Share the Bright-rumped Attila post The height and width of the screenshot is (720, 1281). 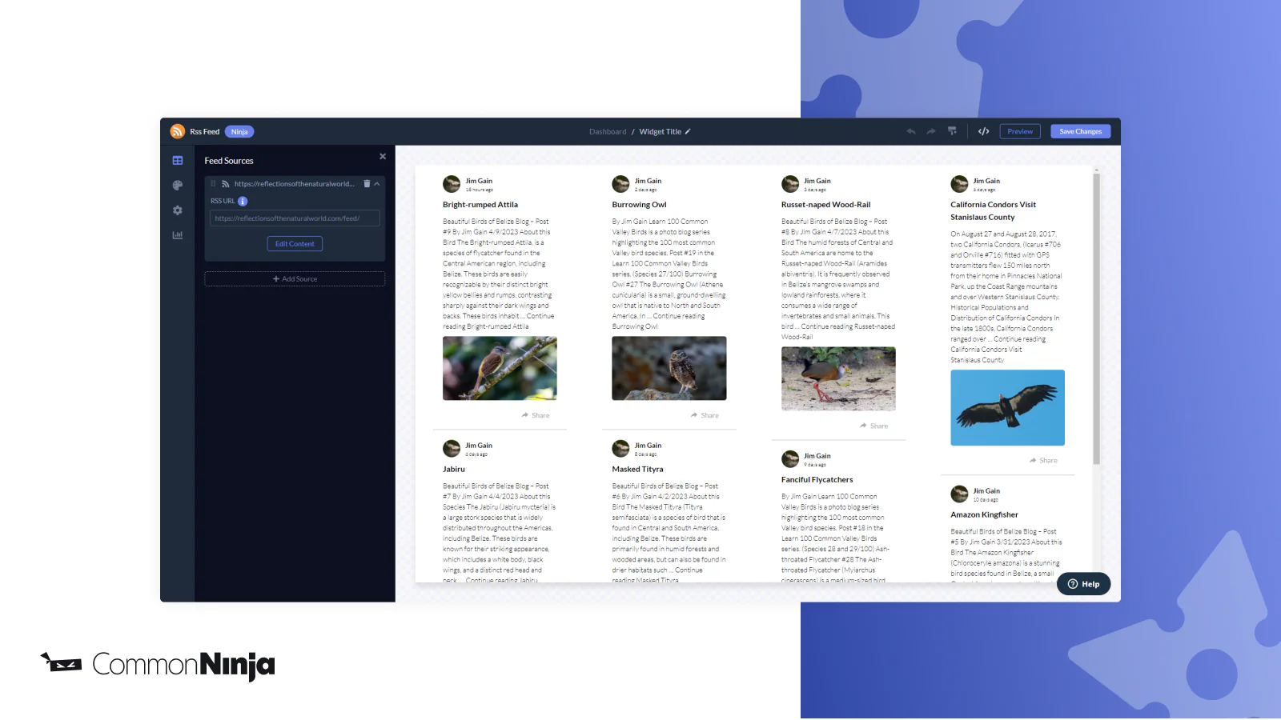[536, 415]
